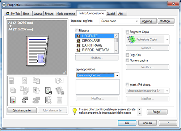Click Modifica... under Numero pagina
Viewport: 181px width, 131px height.
147,67
